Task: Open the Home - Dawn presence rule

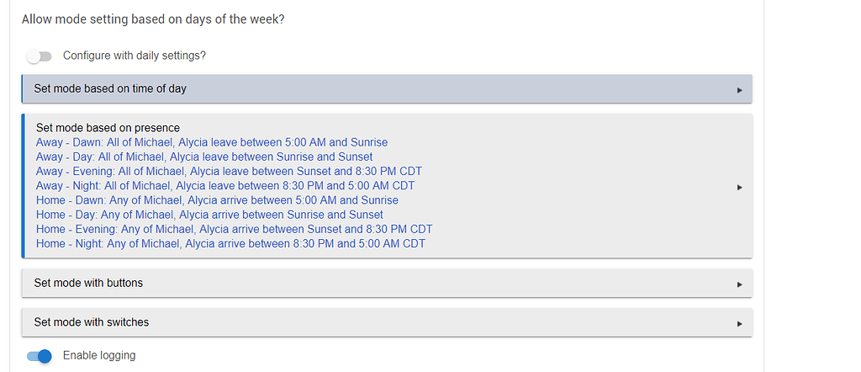Action: [217, 200]
